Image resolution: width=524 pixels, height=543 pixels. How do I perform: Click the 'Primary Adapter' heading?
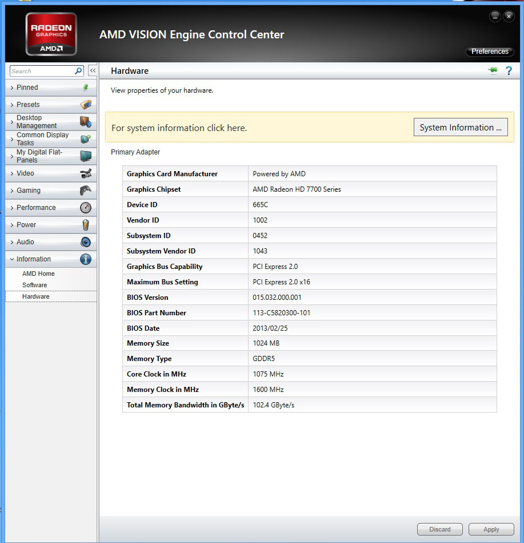[x=135, y=152]
